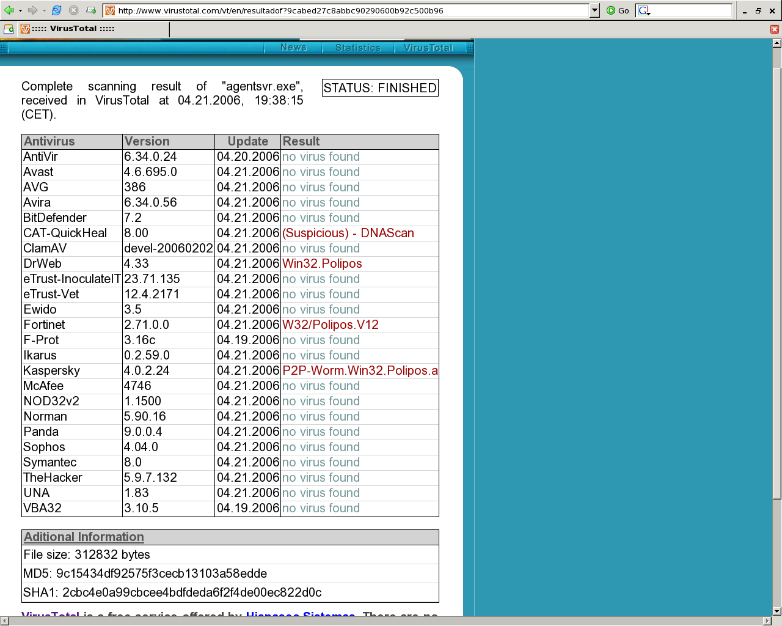Open a new tab with the tab bar icon
This screenshot has height=626, width=782.
[x=9, y=29]
